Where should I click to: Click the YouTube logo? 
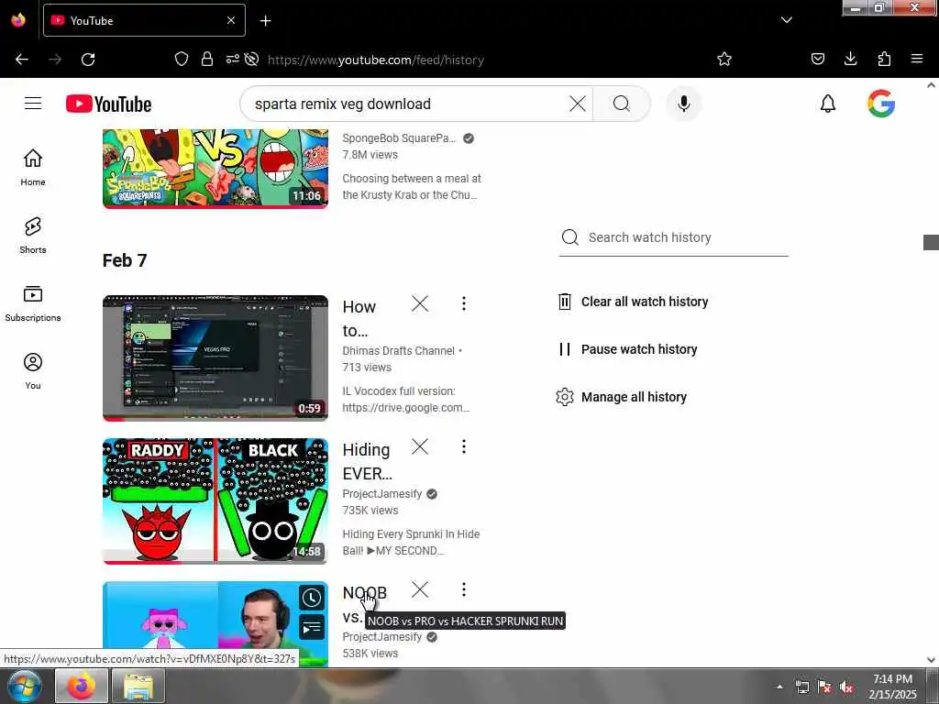click(108, 104)
